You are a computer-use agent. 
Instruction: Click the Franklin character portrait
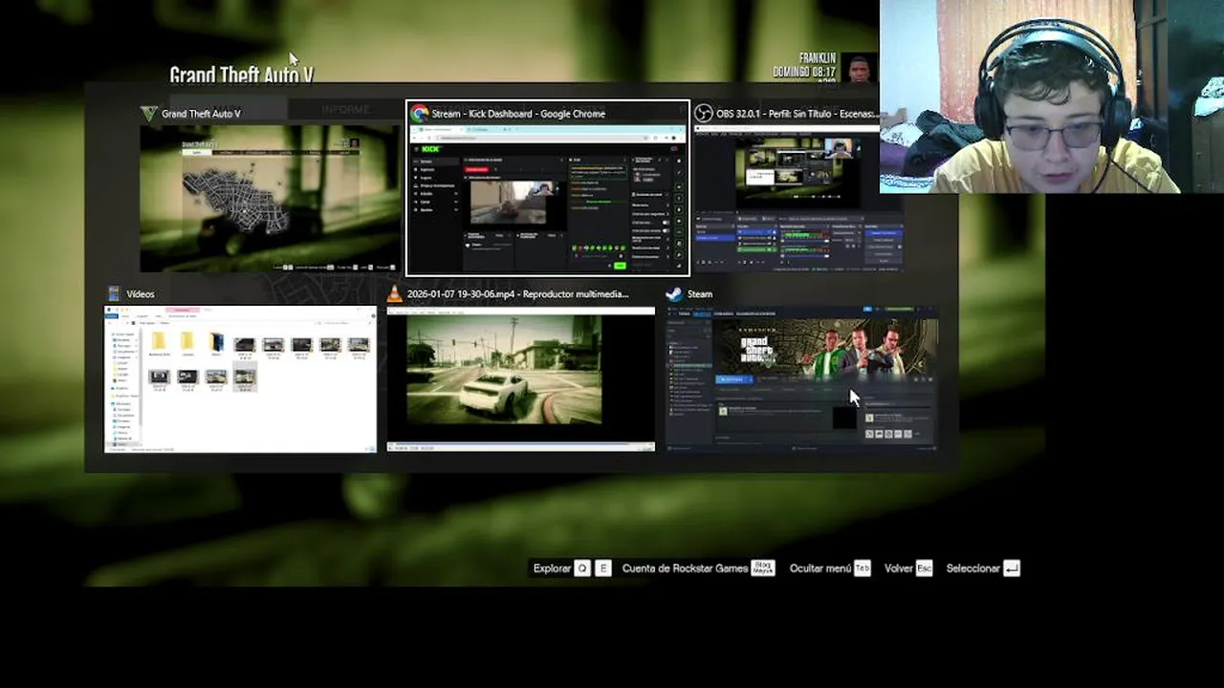coord(859,67)
